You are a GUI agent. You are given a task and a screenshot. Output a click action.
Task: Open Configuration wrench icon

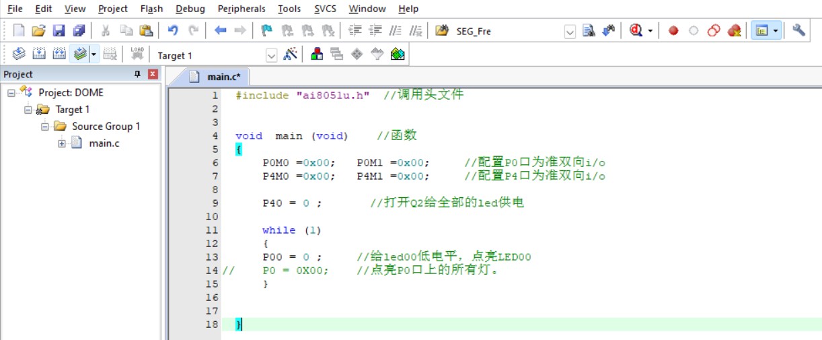click(798, 30)
